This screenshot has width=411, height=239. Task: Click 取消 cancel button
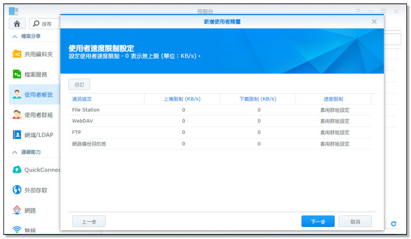point(354,221)
